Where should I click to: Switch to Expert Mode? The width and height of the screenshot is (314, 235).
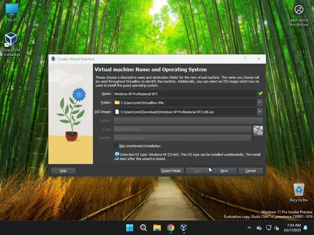[x=171, y=171]
